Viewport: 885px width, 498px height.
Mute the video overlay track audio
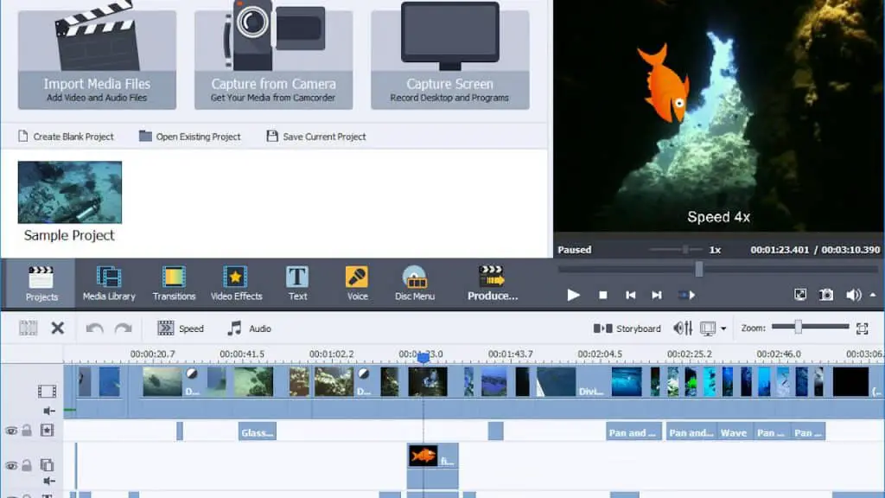coord(49,481)
